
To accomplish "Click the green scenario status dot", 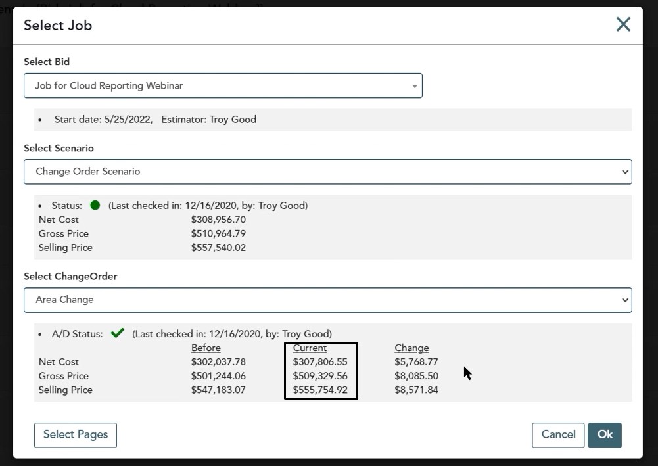I will click(x=95, y=205).
